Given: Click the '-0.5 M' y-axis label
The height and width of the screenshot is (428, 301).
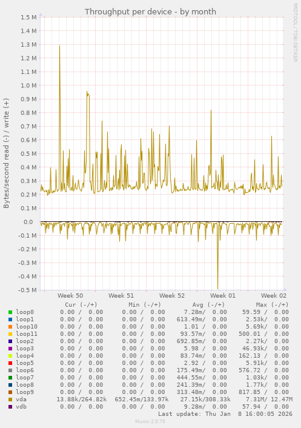Looking at the screenshot, I should click(27, 290).
